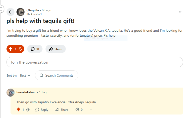Click the Join the conversation field
189x118 pixels.
[x=94, y=62]
